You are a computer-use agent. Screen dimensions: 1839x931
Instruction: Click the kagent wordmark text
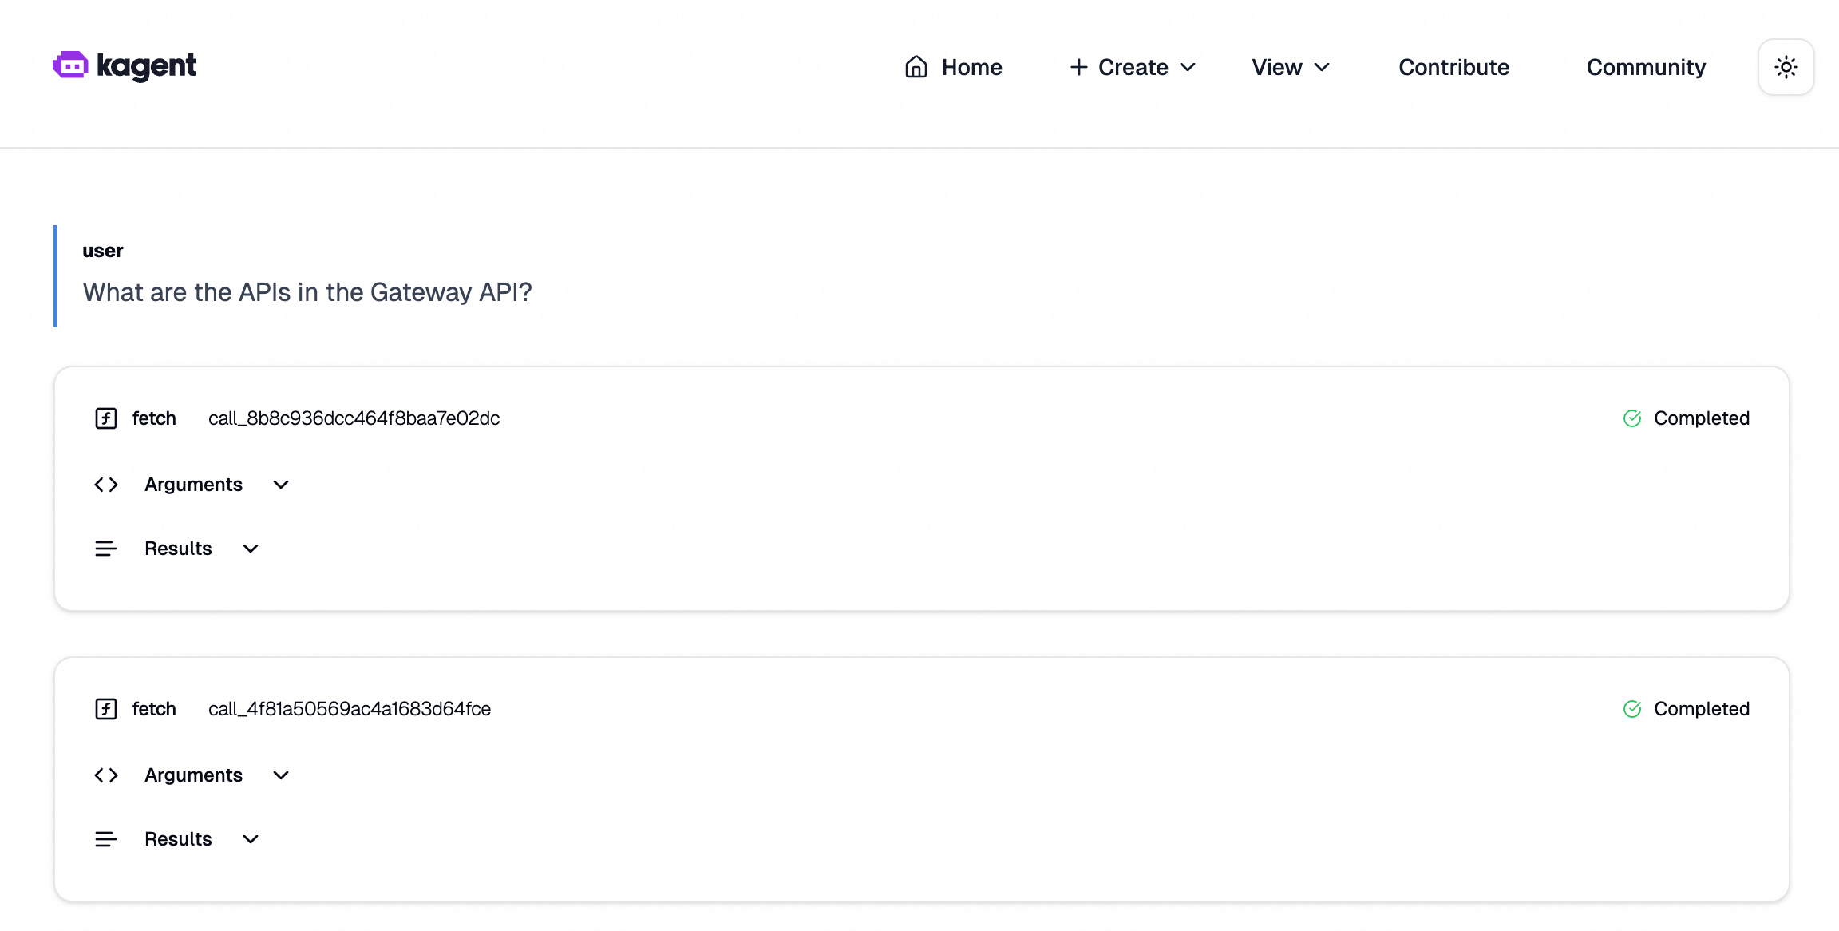146,65
